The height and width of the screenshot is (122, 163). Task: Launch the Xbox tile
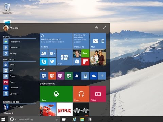[x=56, y=94]
